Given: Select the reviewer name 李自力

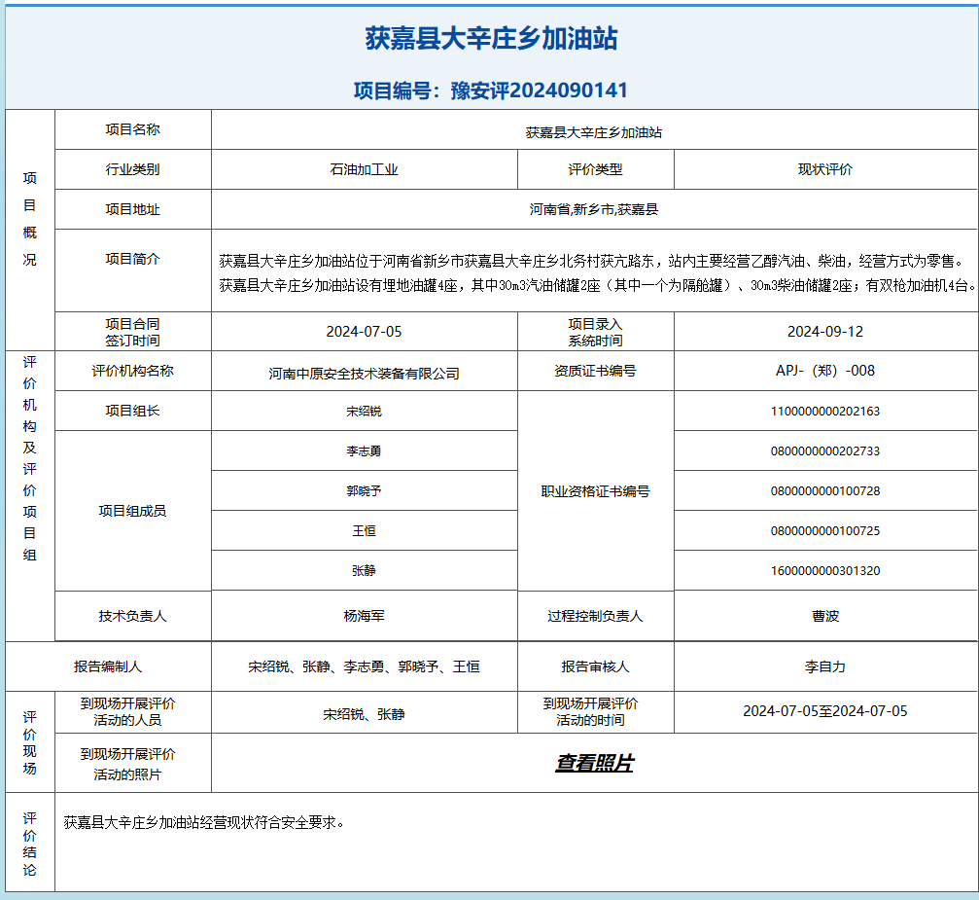Looking at the screenshot, I should coord(824,666).
